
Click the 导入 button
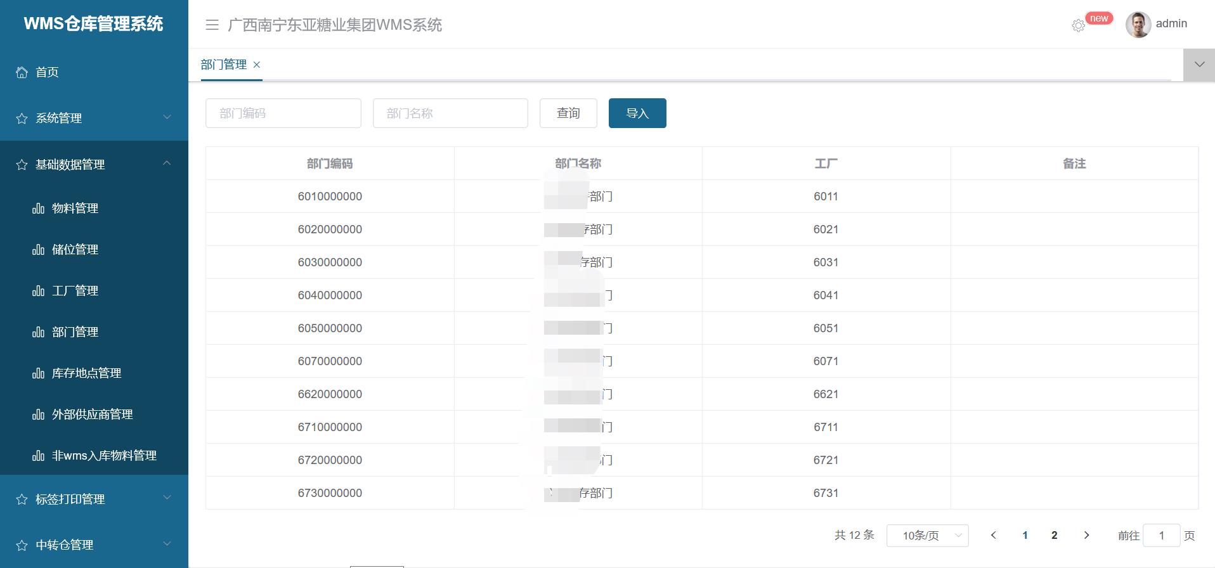pyautogui.click(x=637, y=113)
